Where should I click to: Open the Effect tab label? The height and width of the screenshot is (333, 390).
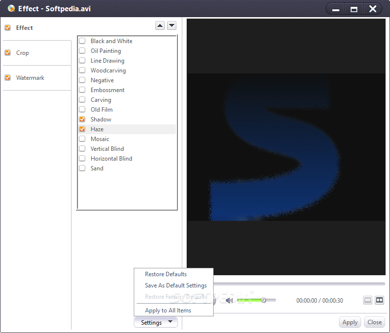click(24, 27)
